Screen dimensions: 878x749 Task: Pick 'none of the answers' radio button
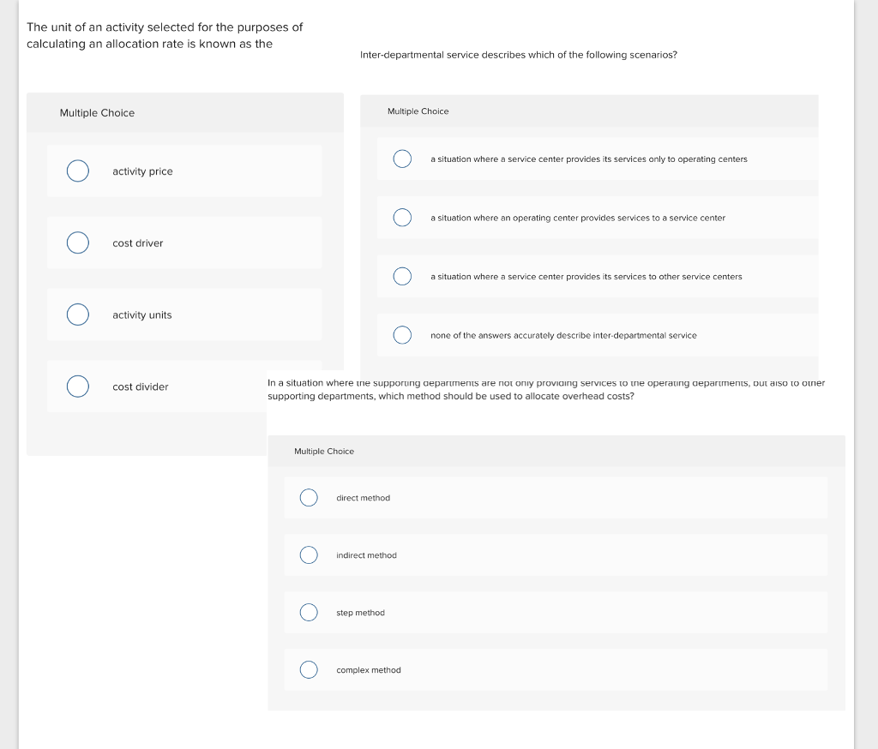[x=402, y=335]
